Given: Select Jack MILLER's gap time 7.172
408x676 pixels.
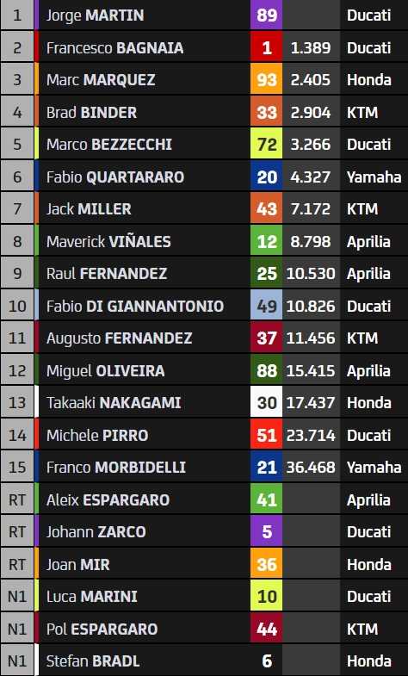Looking at the screenshot, I should [x=310, y=209].
